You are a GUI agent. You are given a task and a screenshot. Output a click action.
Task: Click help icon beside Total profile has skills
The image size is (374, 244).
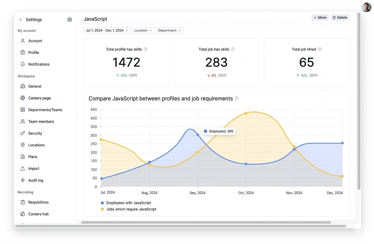click(145, 49)
